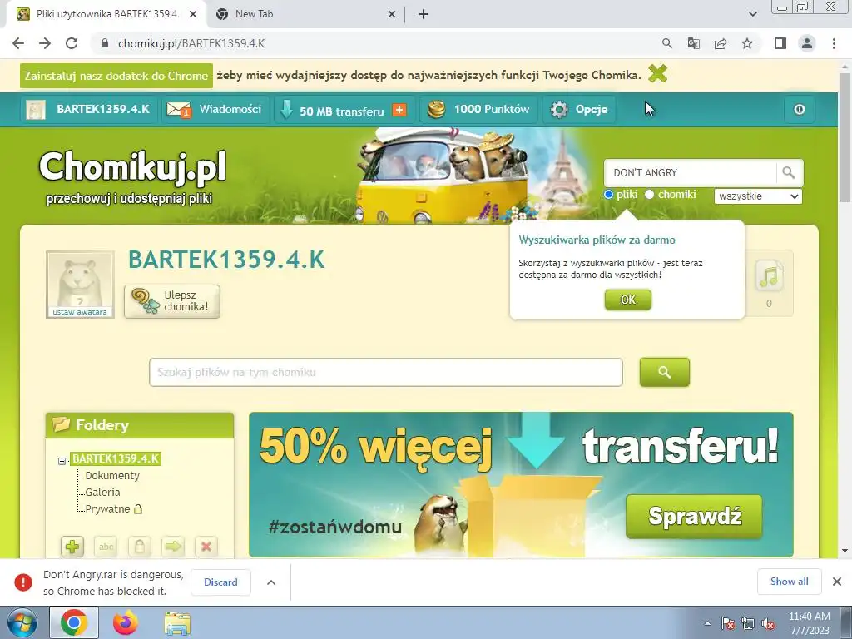Image resolution: width=852 pixels, height=639 pixels.
Task: Dismiss the Chrome add-on banner with green X
Action: tap(657, 73)
